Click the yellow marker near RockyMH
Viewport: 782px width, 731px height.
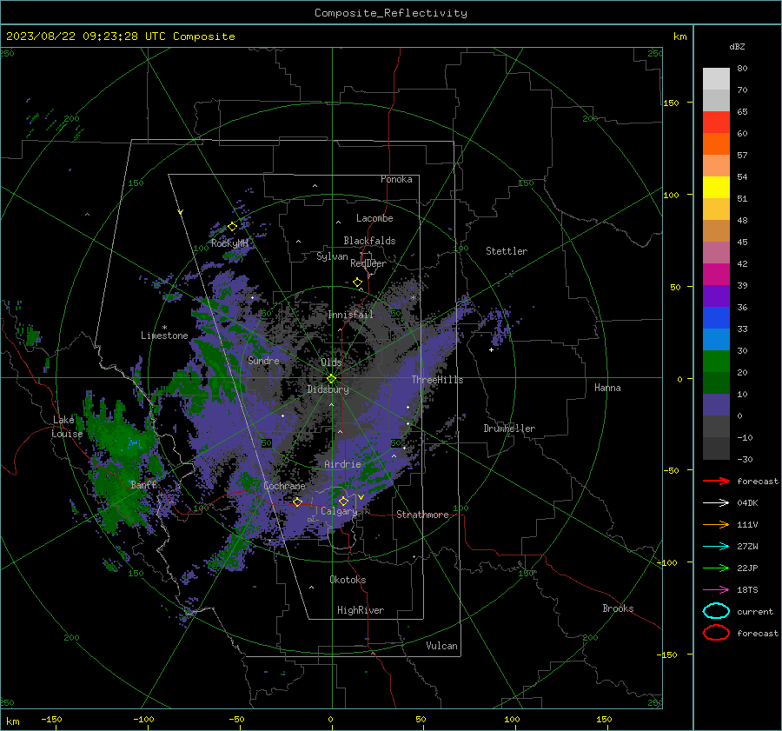tap(232, 227)
